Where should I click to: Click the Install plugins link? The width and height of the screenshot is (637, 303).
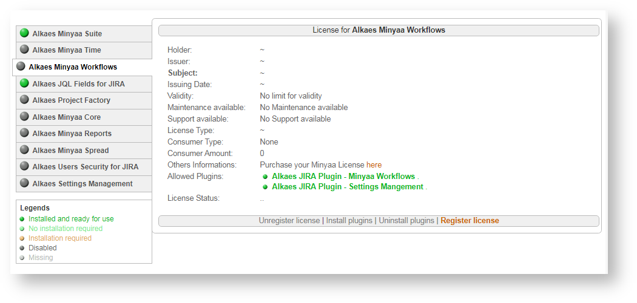[x=349, y=221]
